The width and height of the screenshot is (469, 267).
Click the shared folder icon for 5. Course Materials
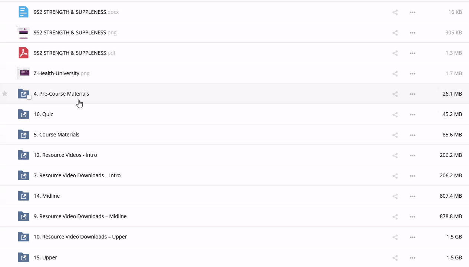[x=23, y=135]
